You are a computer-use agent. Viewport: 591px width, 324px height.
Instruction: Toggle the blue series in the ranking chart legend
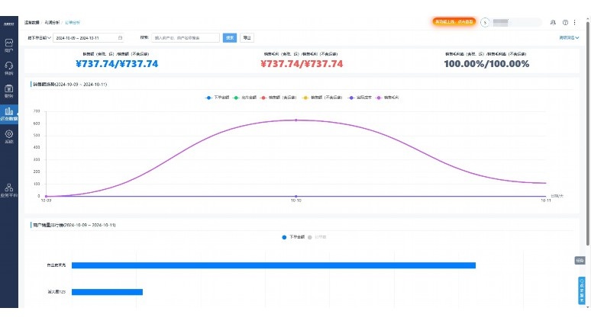[x=293, y=237]
